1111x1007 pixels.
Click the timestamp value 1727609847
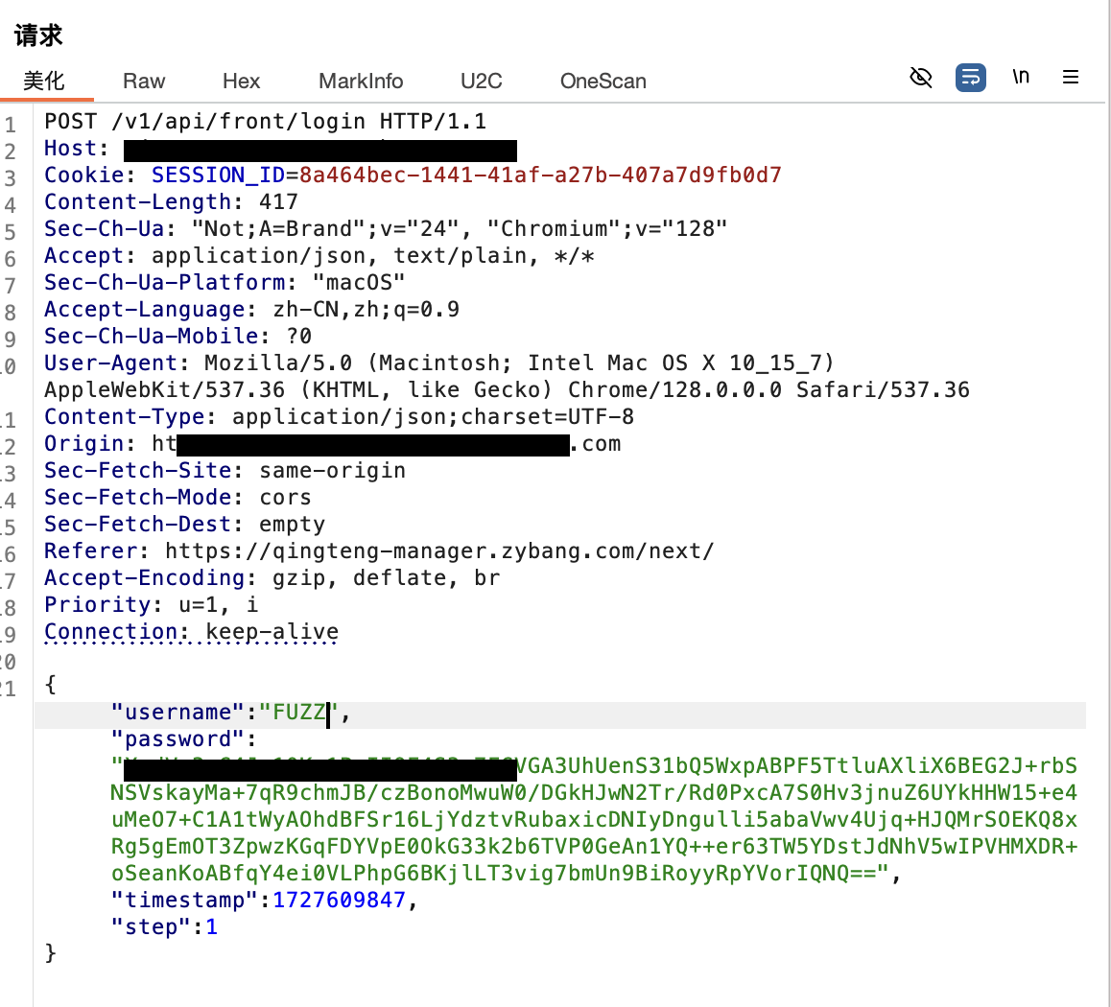coord(339,902)
